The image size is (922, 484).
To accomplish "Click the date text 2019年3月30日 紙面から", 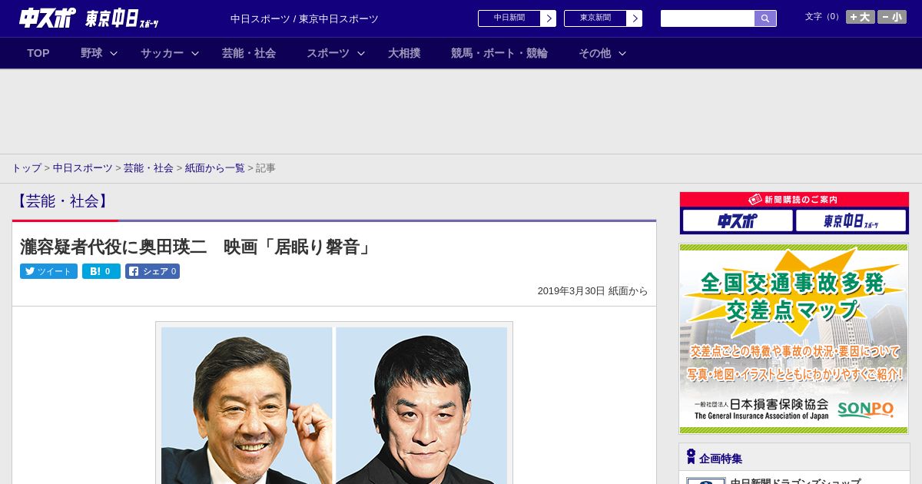I will pos(592,291).
